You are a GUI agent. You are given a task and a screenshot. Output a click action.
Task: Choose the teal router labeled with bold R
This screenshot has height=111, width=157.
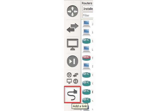coord(86,92)
